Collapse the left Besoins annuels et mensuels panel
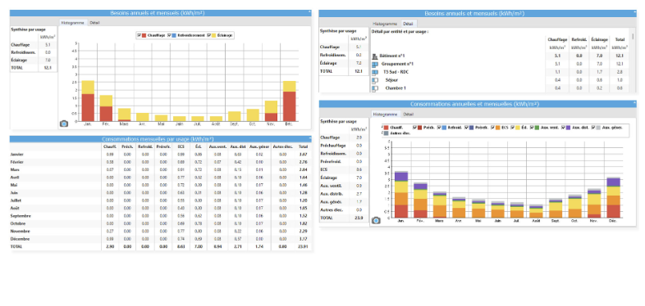 point(309,13)
